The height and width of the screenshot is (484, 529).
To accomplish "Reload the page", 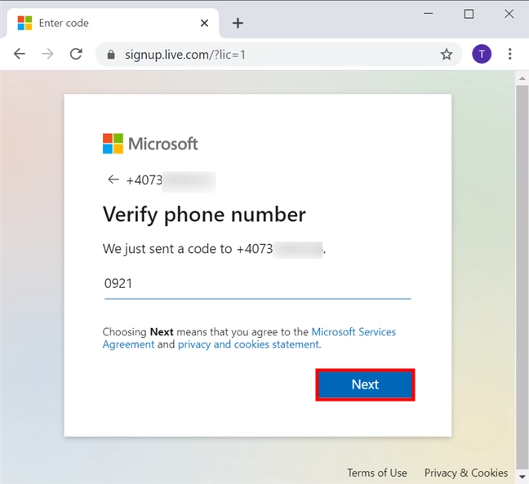I will pyautogui.click(x=76, y=54).
